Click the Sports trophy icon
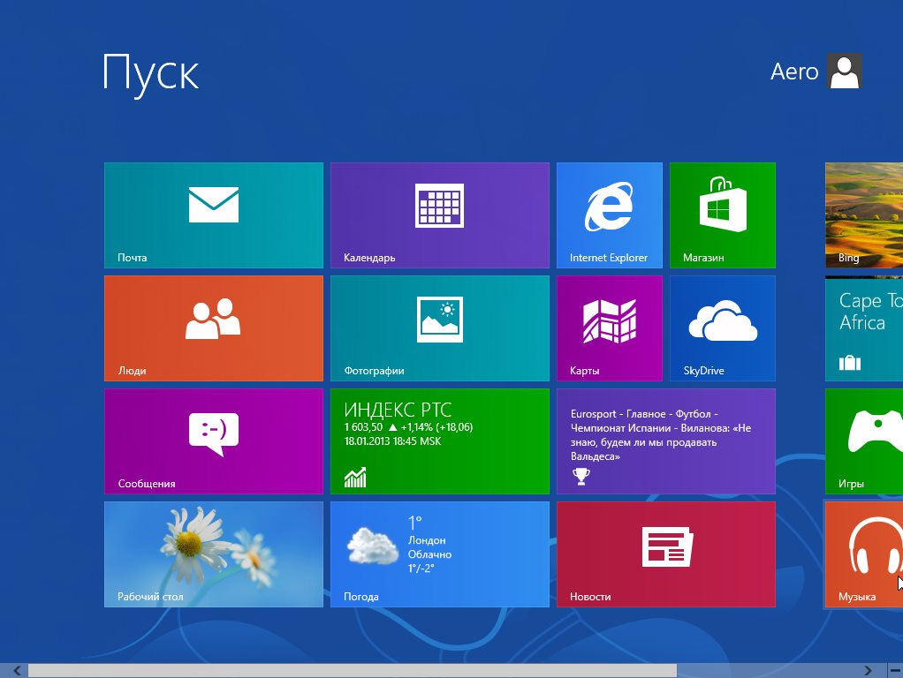Image resolution: width=903 pixels, height=678 pixels. tap(581, 476)
